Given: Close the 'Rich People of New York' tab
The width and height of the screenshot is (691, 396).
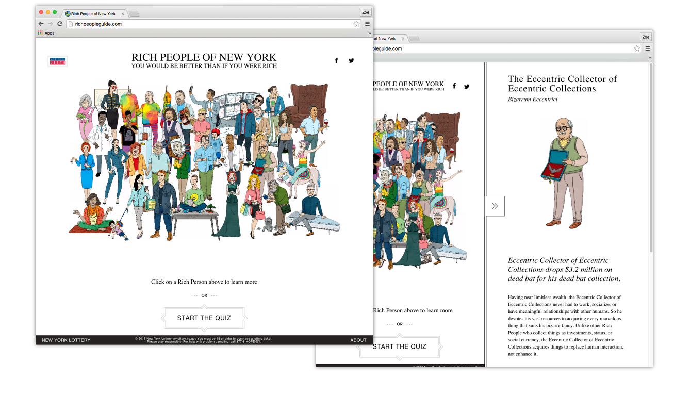Looking at the screenshot, I should tap(122, 14).
